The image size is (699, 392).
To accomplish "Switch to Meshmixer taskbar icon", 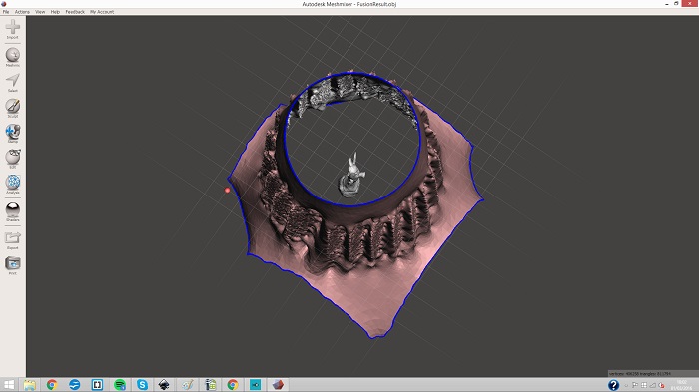I will (278, 385).
